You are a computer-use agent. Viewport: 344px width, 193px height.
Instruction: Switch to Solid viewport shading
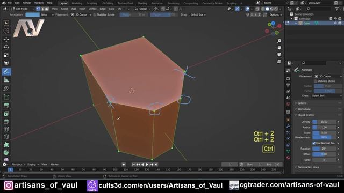pos(267,9)
